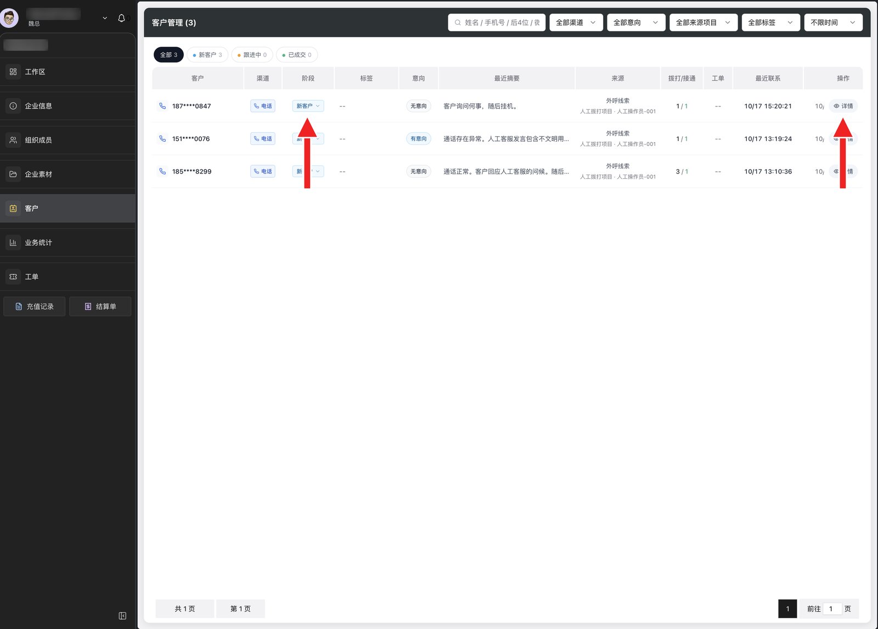Click the search magnifier icon

click(458, 23)
